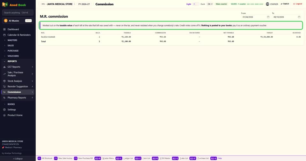The width and height of the screenshot is (306, 161).
Task: Click Alt+P Purchase List shortcut
Action: [x=199, y=158]
